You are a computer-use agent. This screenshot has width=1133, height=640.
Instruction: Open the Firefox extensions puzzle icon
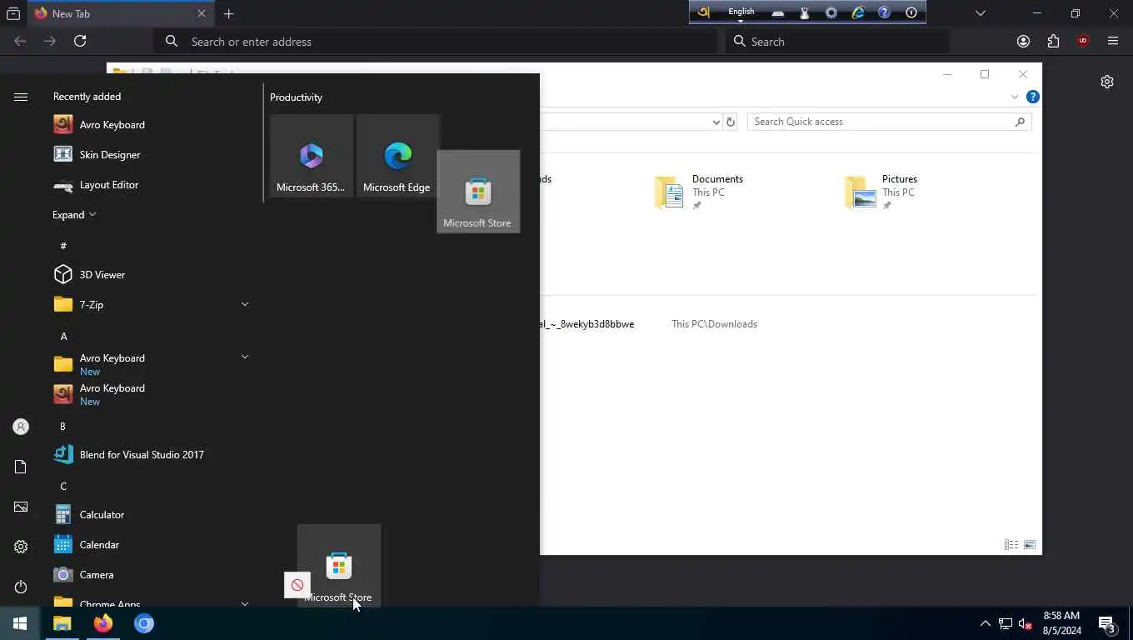[1053, 42]
